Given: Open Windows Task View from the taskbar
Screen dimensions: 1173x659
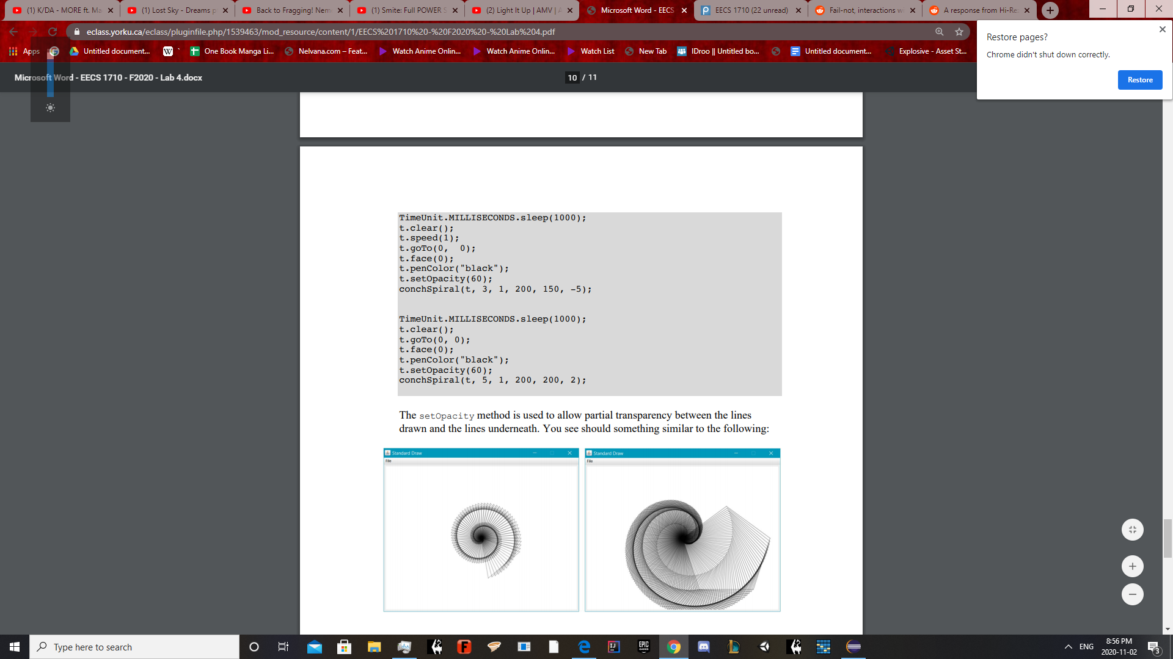Looking at the screenshot, I should 283,646.
